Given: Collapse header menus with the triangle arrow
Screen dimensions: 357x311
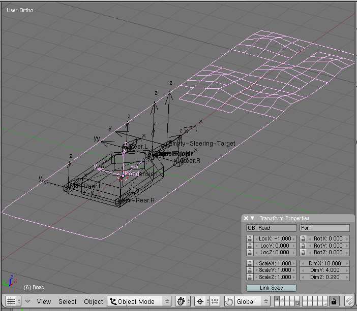Looking at the screenshot, I should click(28, 301).
